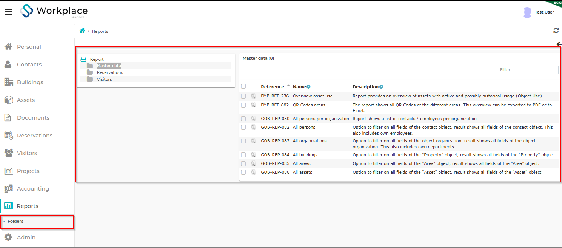562x248 pixels.
Task: Toggle the select-all checkbox in table header
Action: coord(243,86)
